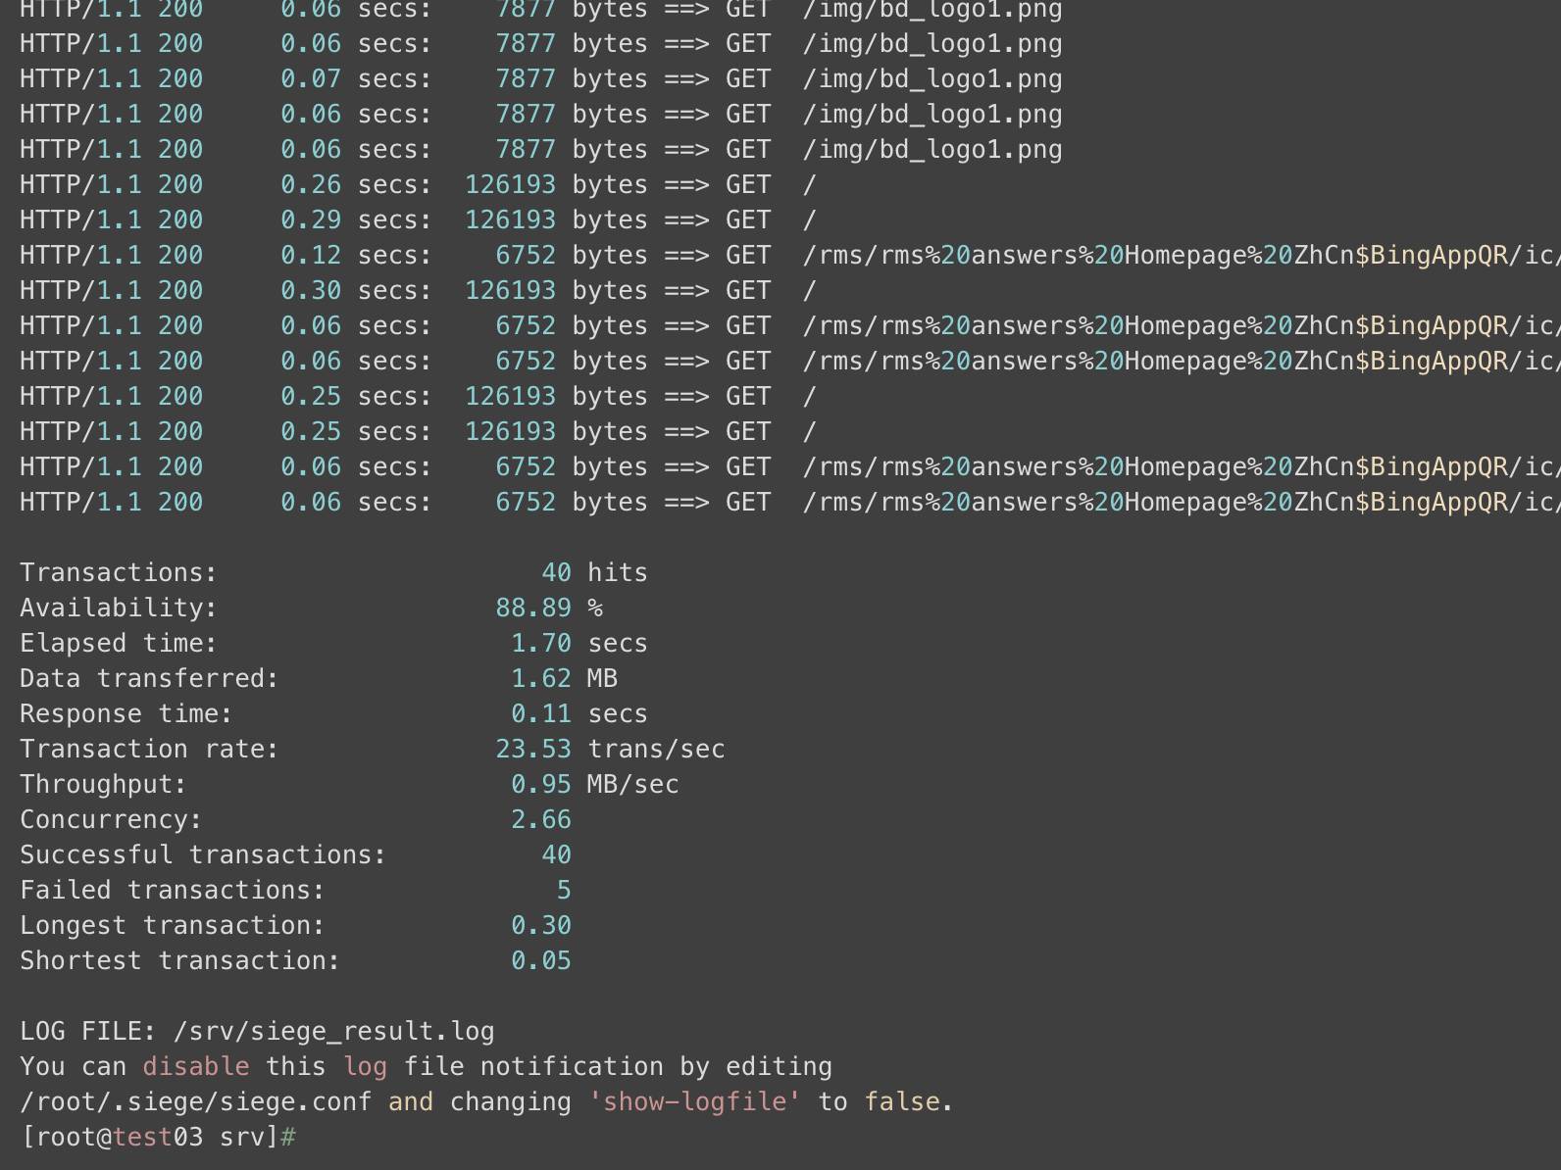Click the word disable in the notification
1561x1170 pixels.
195,1066
